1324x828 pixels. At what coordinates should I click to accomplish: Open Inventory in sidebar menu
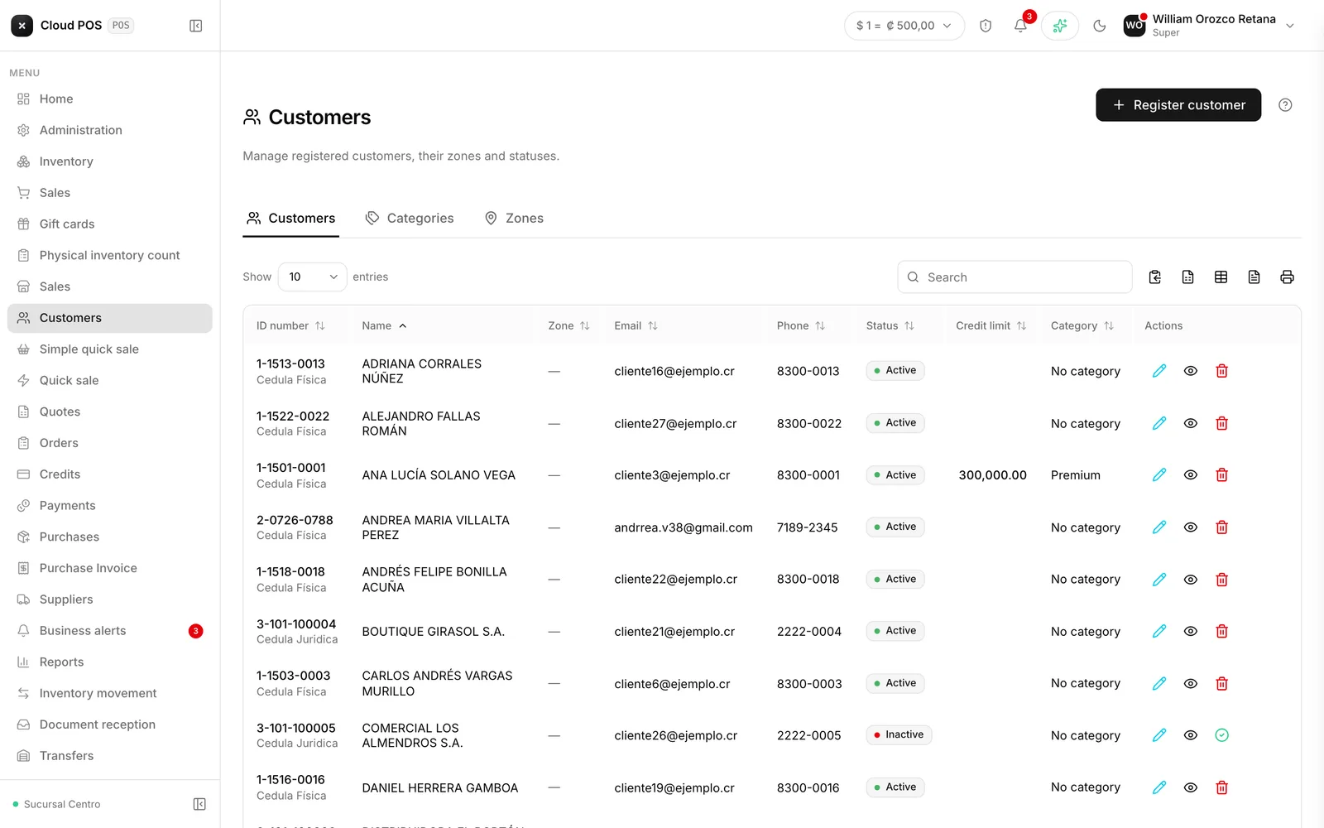pyautogui.click(x=110, y=161)
